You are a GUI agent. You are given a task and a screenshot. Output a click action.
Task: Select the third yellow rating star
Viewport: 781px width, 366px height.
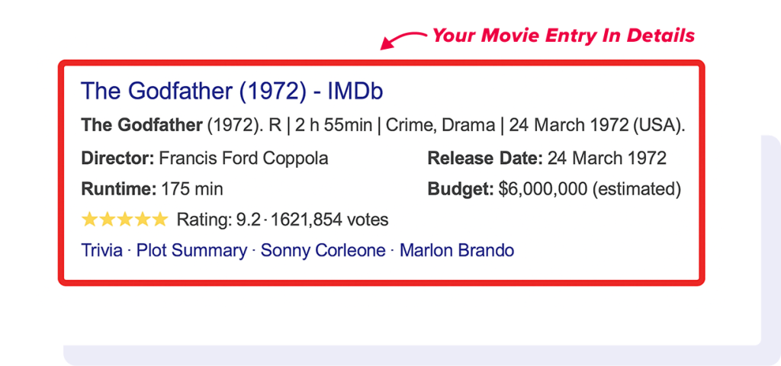(x=124, y=220)
